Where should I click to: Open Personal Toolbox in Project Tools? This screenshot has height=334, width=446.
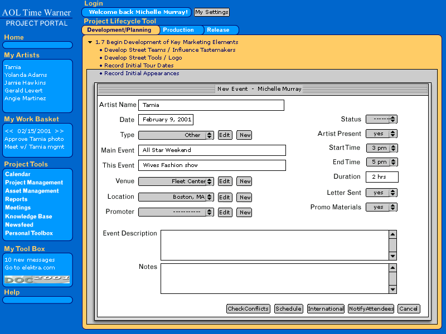pyautogui.click(x=29, y=233)
